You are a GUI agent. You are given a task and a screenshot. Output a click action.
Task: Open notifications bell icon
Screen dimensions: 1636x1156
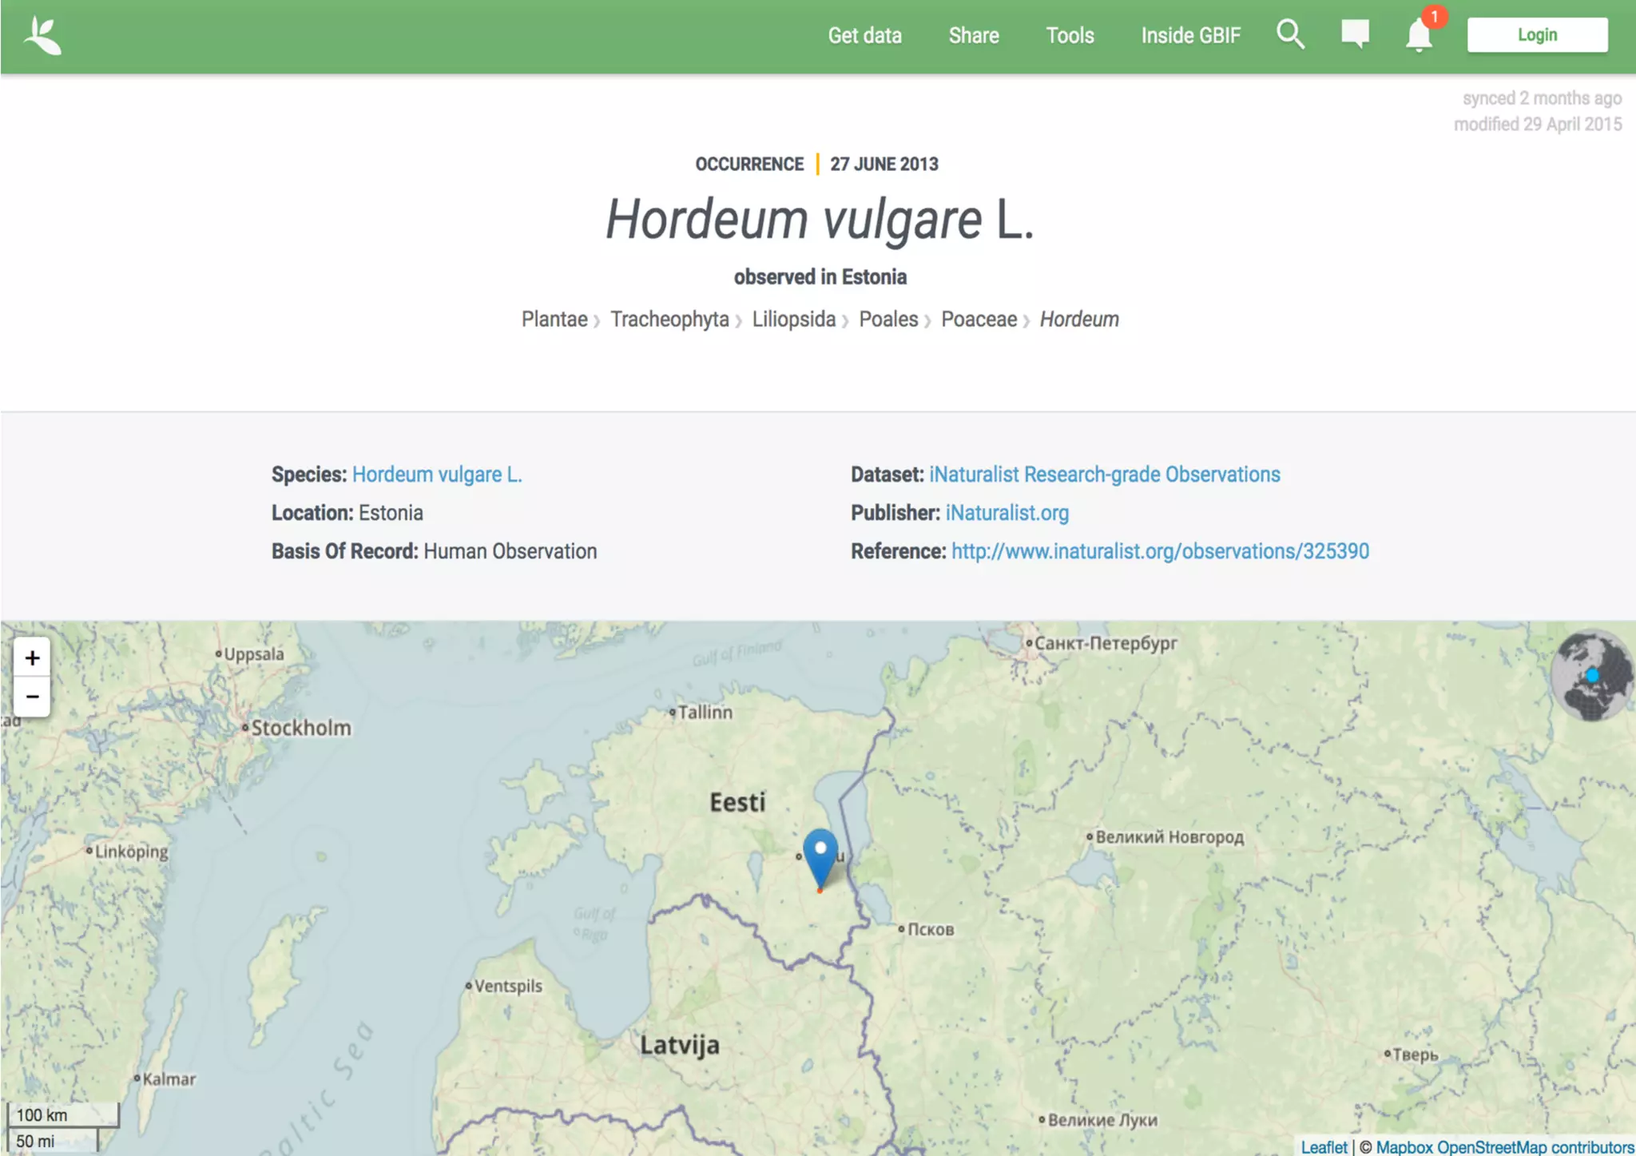[x=1419, y=36]
